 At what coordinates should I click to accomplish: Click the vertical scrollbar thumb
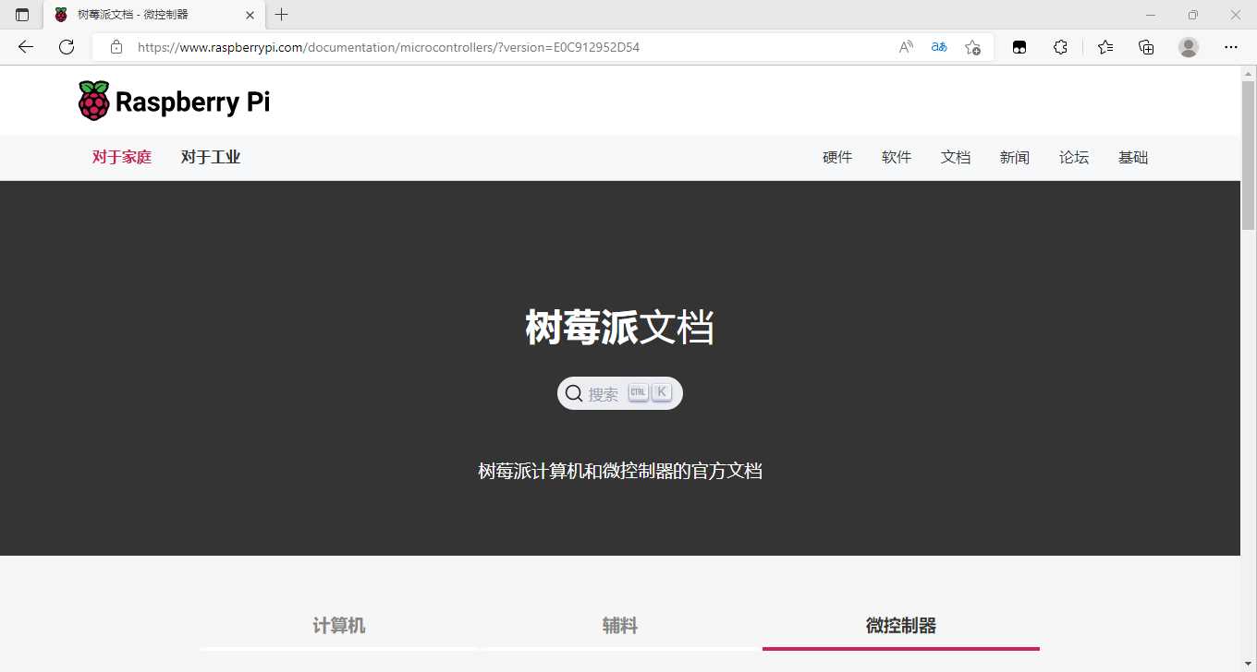click(1249, 156)
